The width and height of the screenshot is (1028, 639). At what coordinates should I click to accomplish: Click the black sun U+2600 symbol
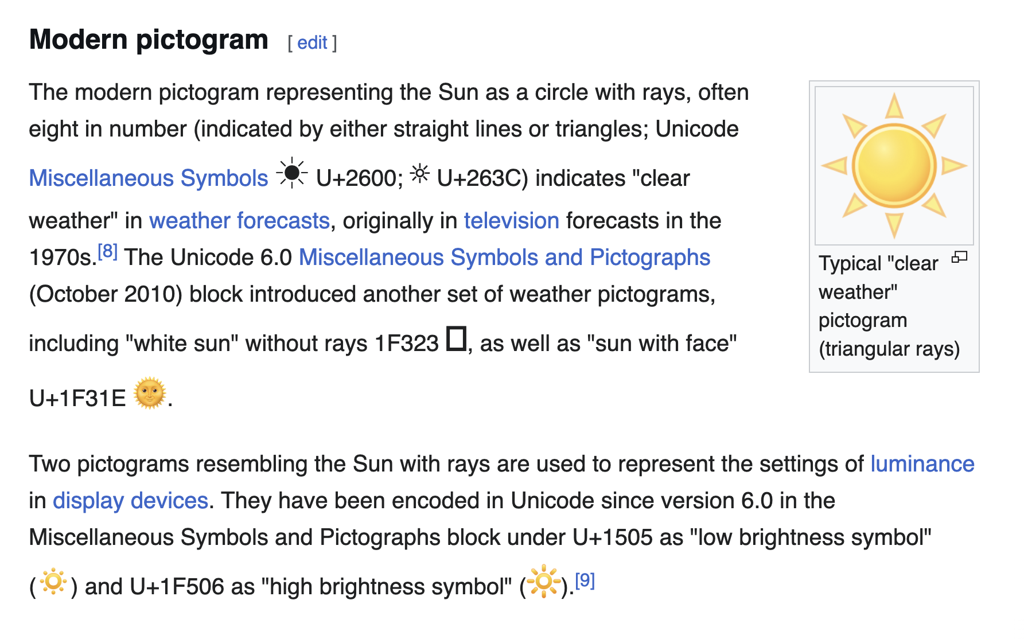coord(292,173)
